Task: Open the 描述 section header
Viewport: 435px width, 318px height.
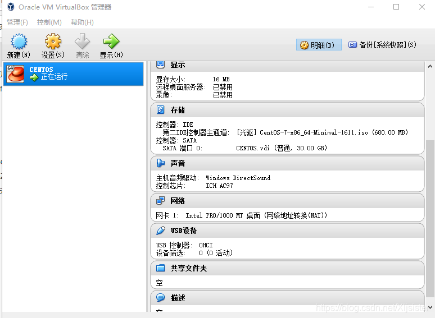Action: [287, 298]
